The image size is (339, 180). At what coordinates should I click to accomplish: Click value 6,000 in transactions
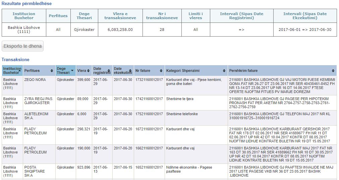coord(82,114)
